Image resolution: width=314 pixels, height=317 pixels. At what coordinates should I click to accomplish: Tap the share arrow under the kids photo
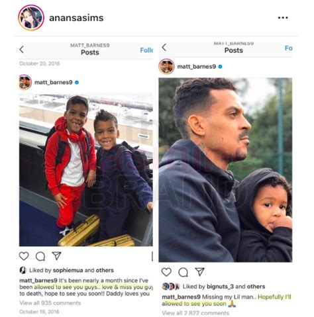(56, 256)
